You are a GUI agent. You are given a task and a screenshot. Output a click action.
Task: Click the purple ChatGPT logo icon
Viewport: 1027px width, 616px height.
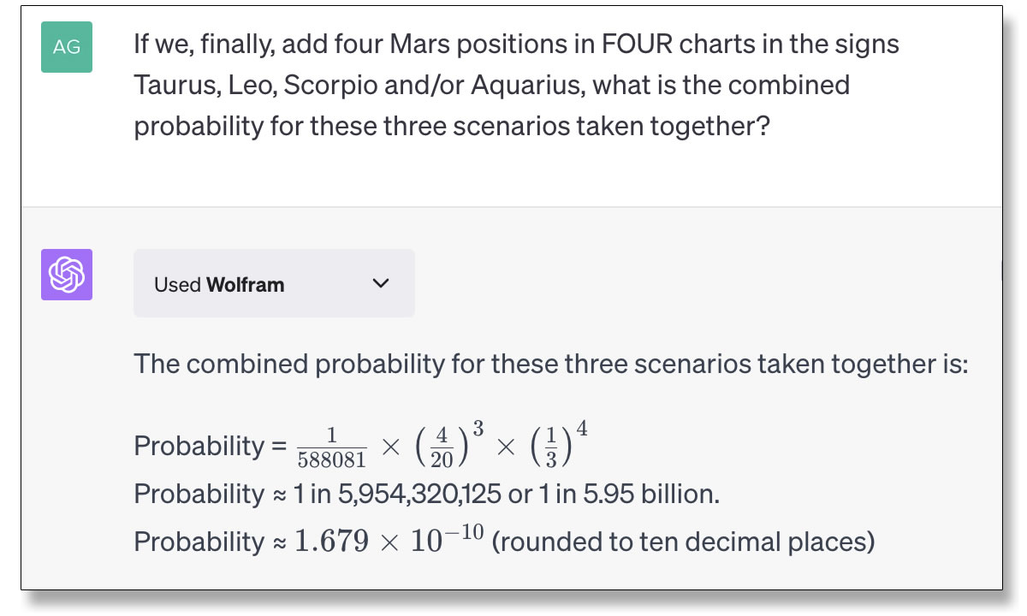point(67,275)
